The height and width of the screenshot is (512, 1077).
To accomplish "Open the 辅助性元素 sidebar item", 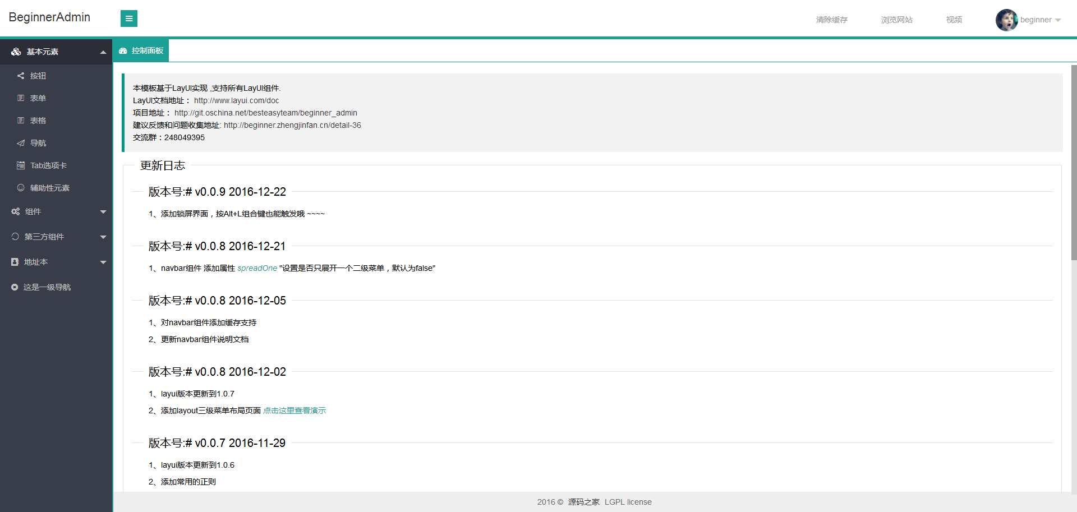I will click(56, 188).
